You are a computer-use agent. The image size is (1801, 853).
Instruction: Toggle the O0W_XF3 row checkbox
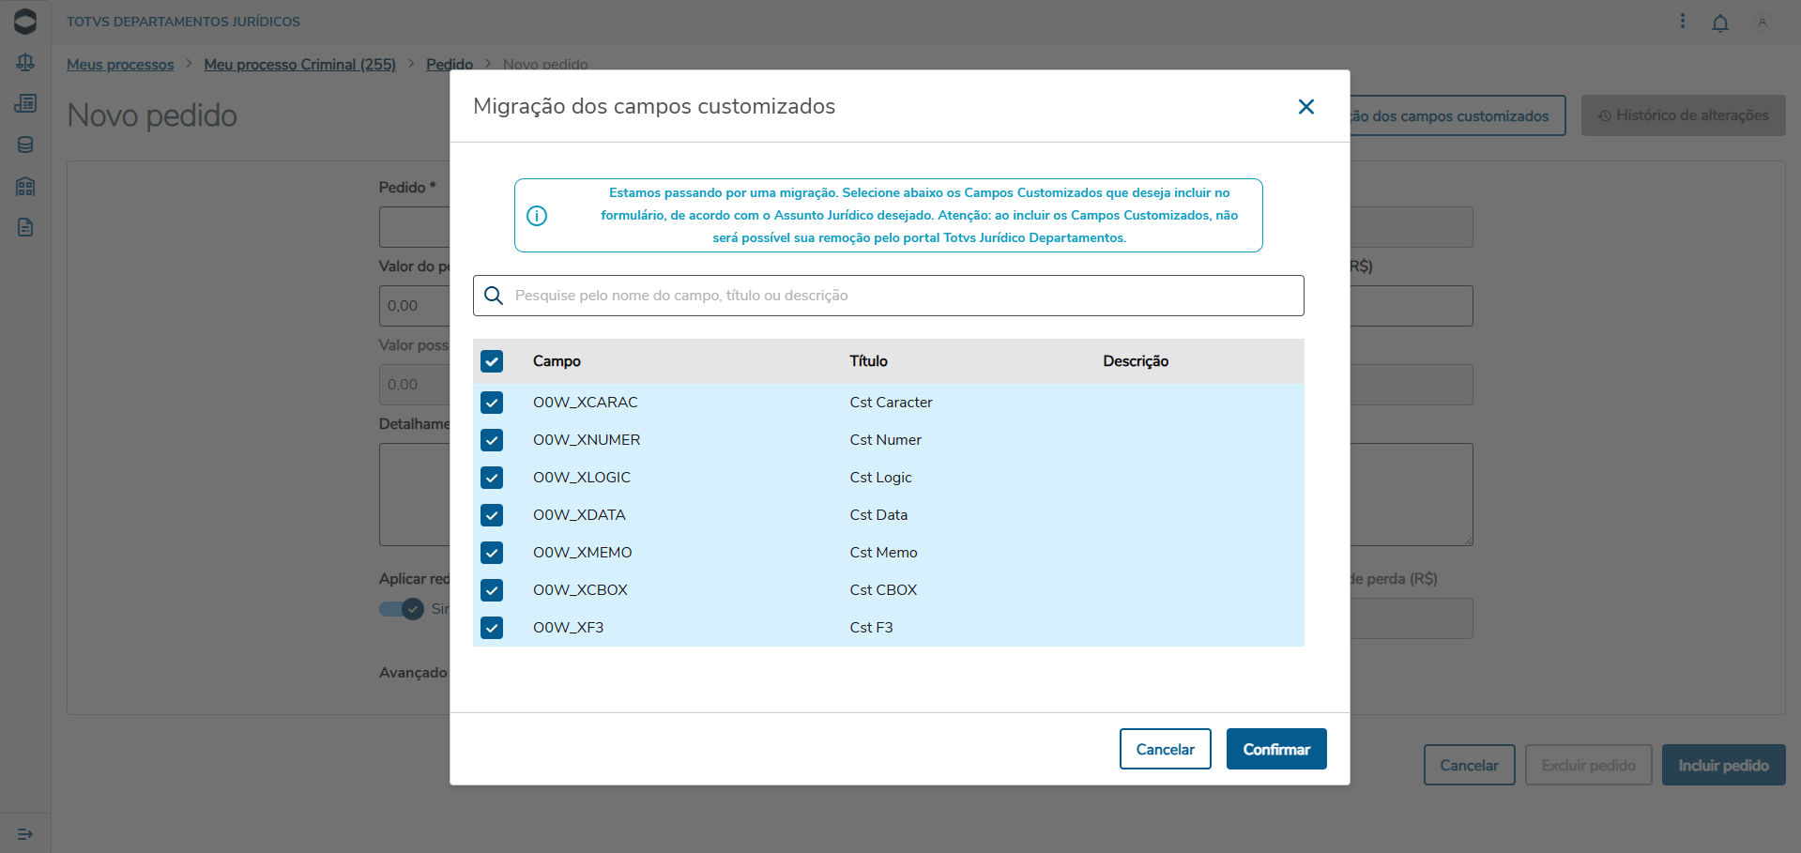492,628
